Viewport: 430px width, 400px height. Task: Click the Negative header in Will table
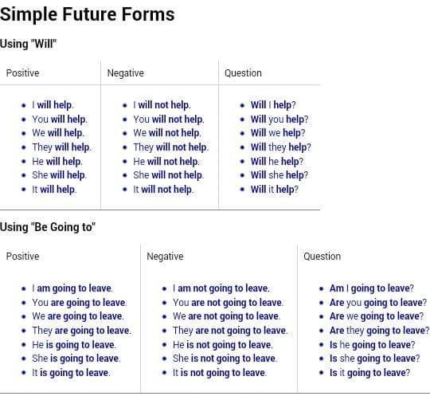pos(126,73)
